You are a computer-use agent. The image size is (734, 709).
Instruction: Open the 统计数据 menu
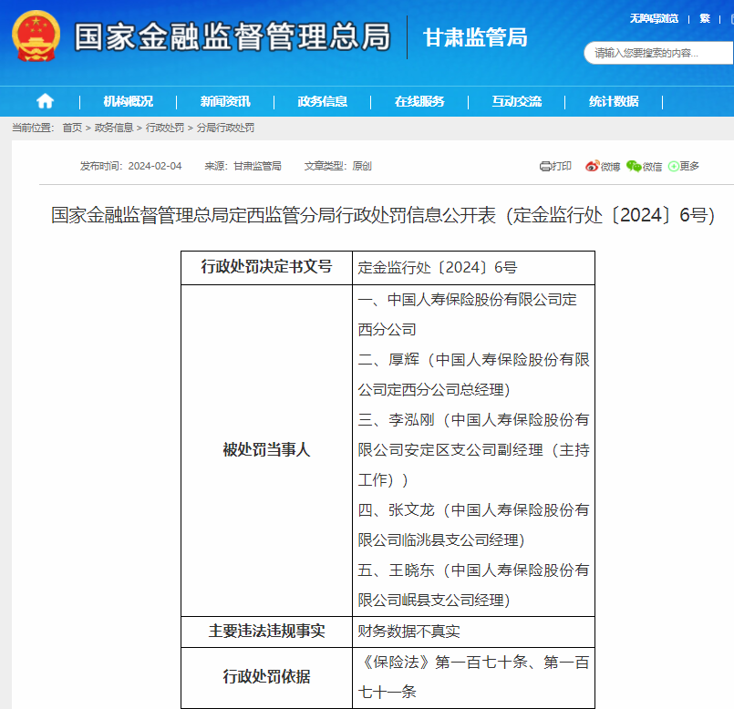[x=614, y=101]
